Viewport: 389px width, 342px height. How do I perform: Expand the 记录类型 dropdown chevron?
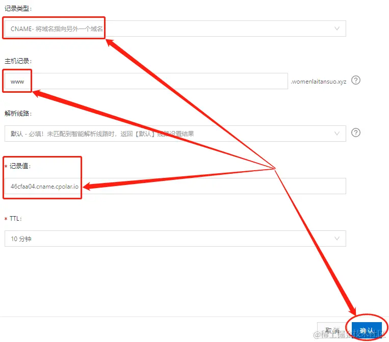click(336, 29)
